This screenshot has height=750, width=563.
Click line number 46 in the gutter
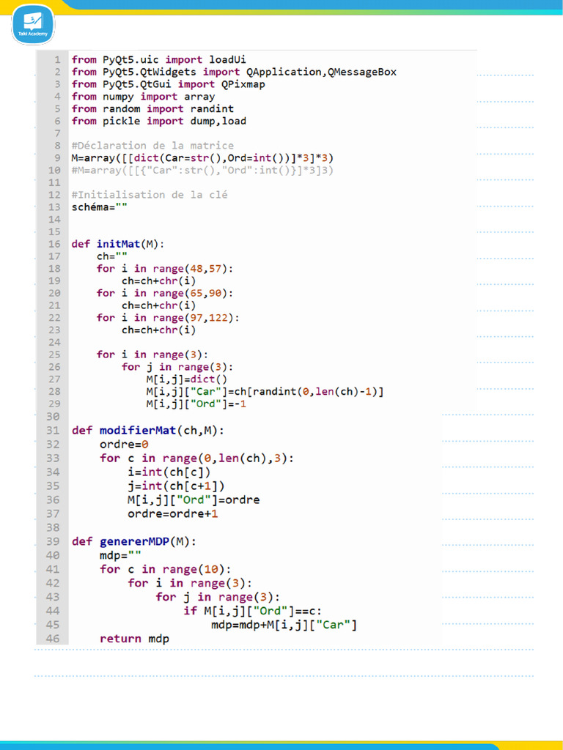pos(53,639)
